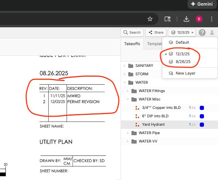Click the Share button

(156, 33)
